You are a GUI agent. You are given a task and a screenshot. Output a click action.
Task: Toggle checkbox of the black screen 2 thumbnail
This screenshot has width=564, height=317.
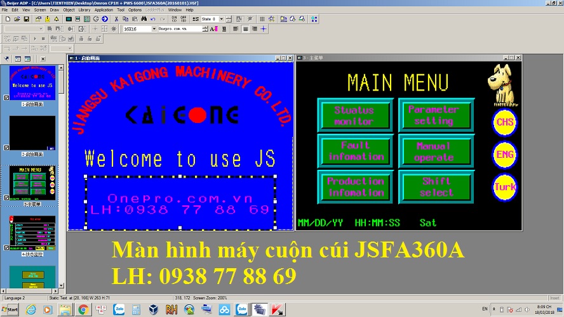pyautogui.click(x=6, y=148)
